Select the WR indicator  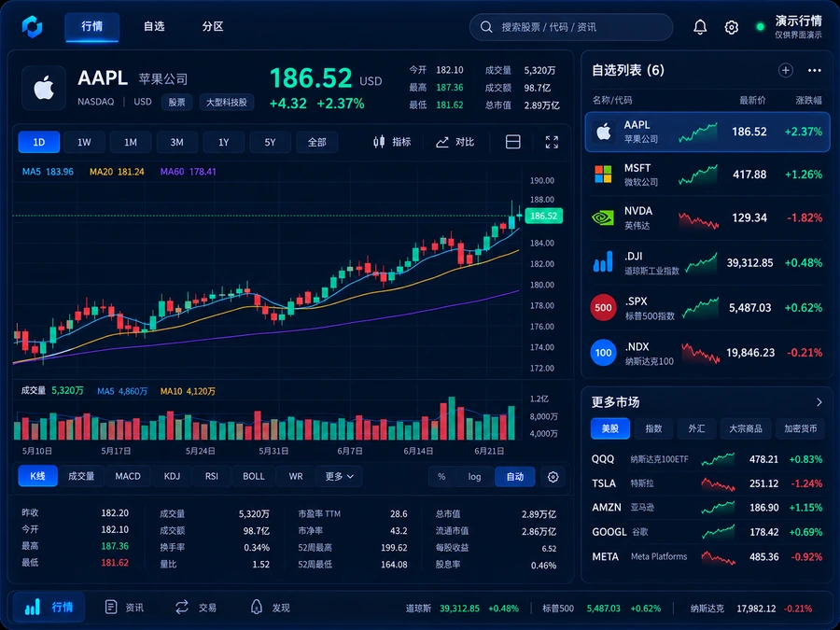[x=296, y=476]
